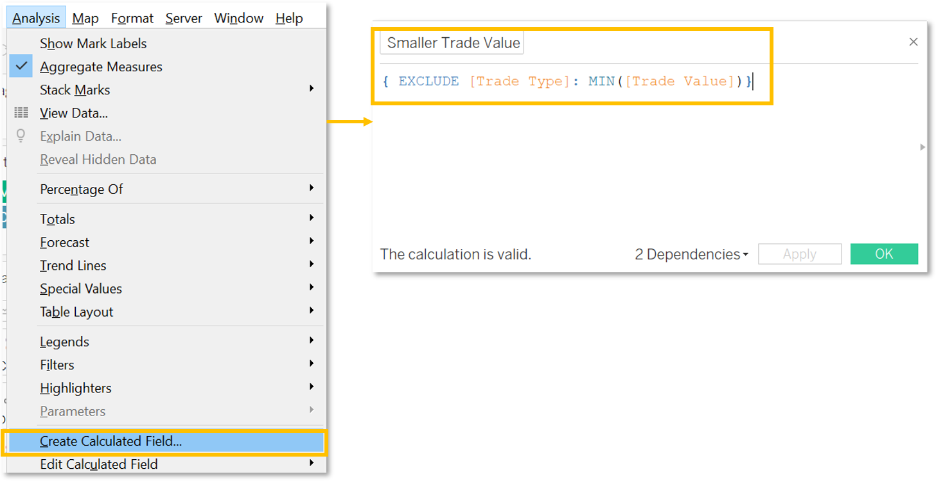Open the Map menu
Viewport: 936px width, 481px height.
tap(85, 18)
